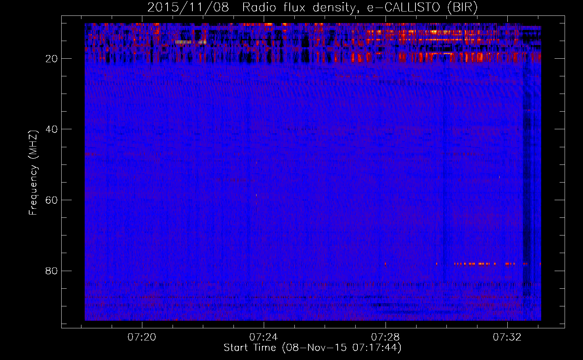The width and height of the screenshot is (583, 360).
Task: Click the 40 MHz frequency tick label
Action: click(52, 129)
